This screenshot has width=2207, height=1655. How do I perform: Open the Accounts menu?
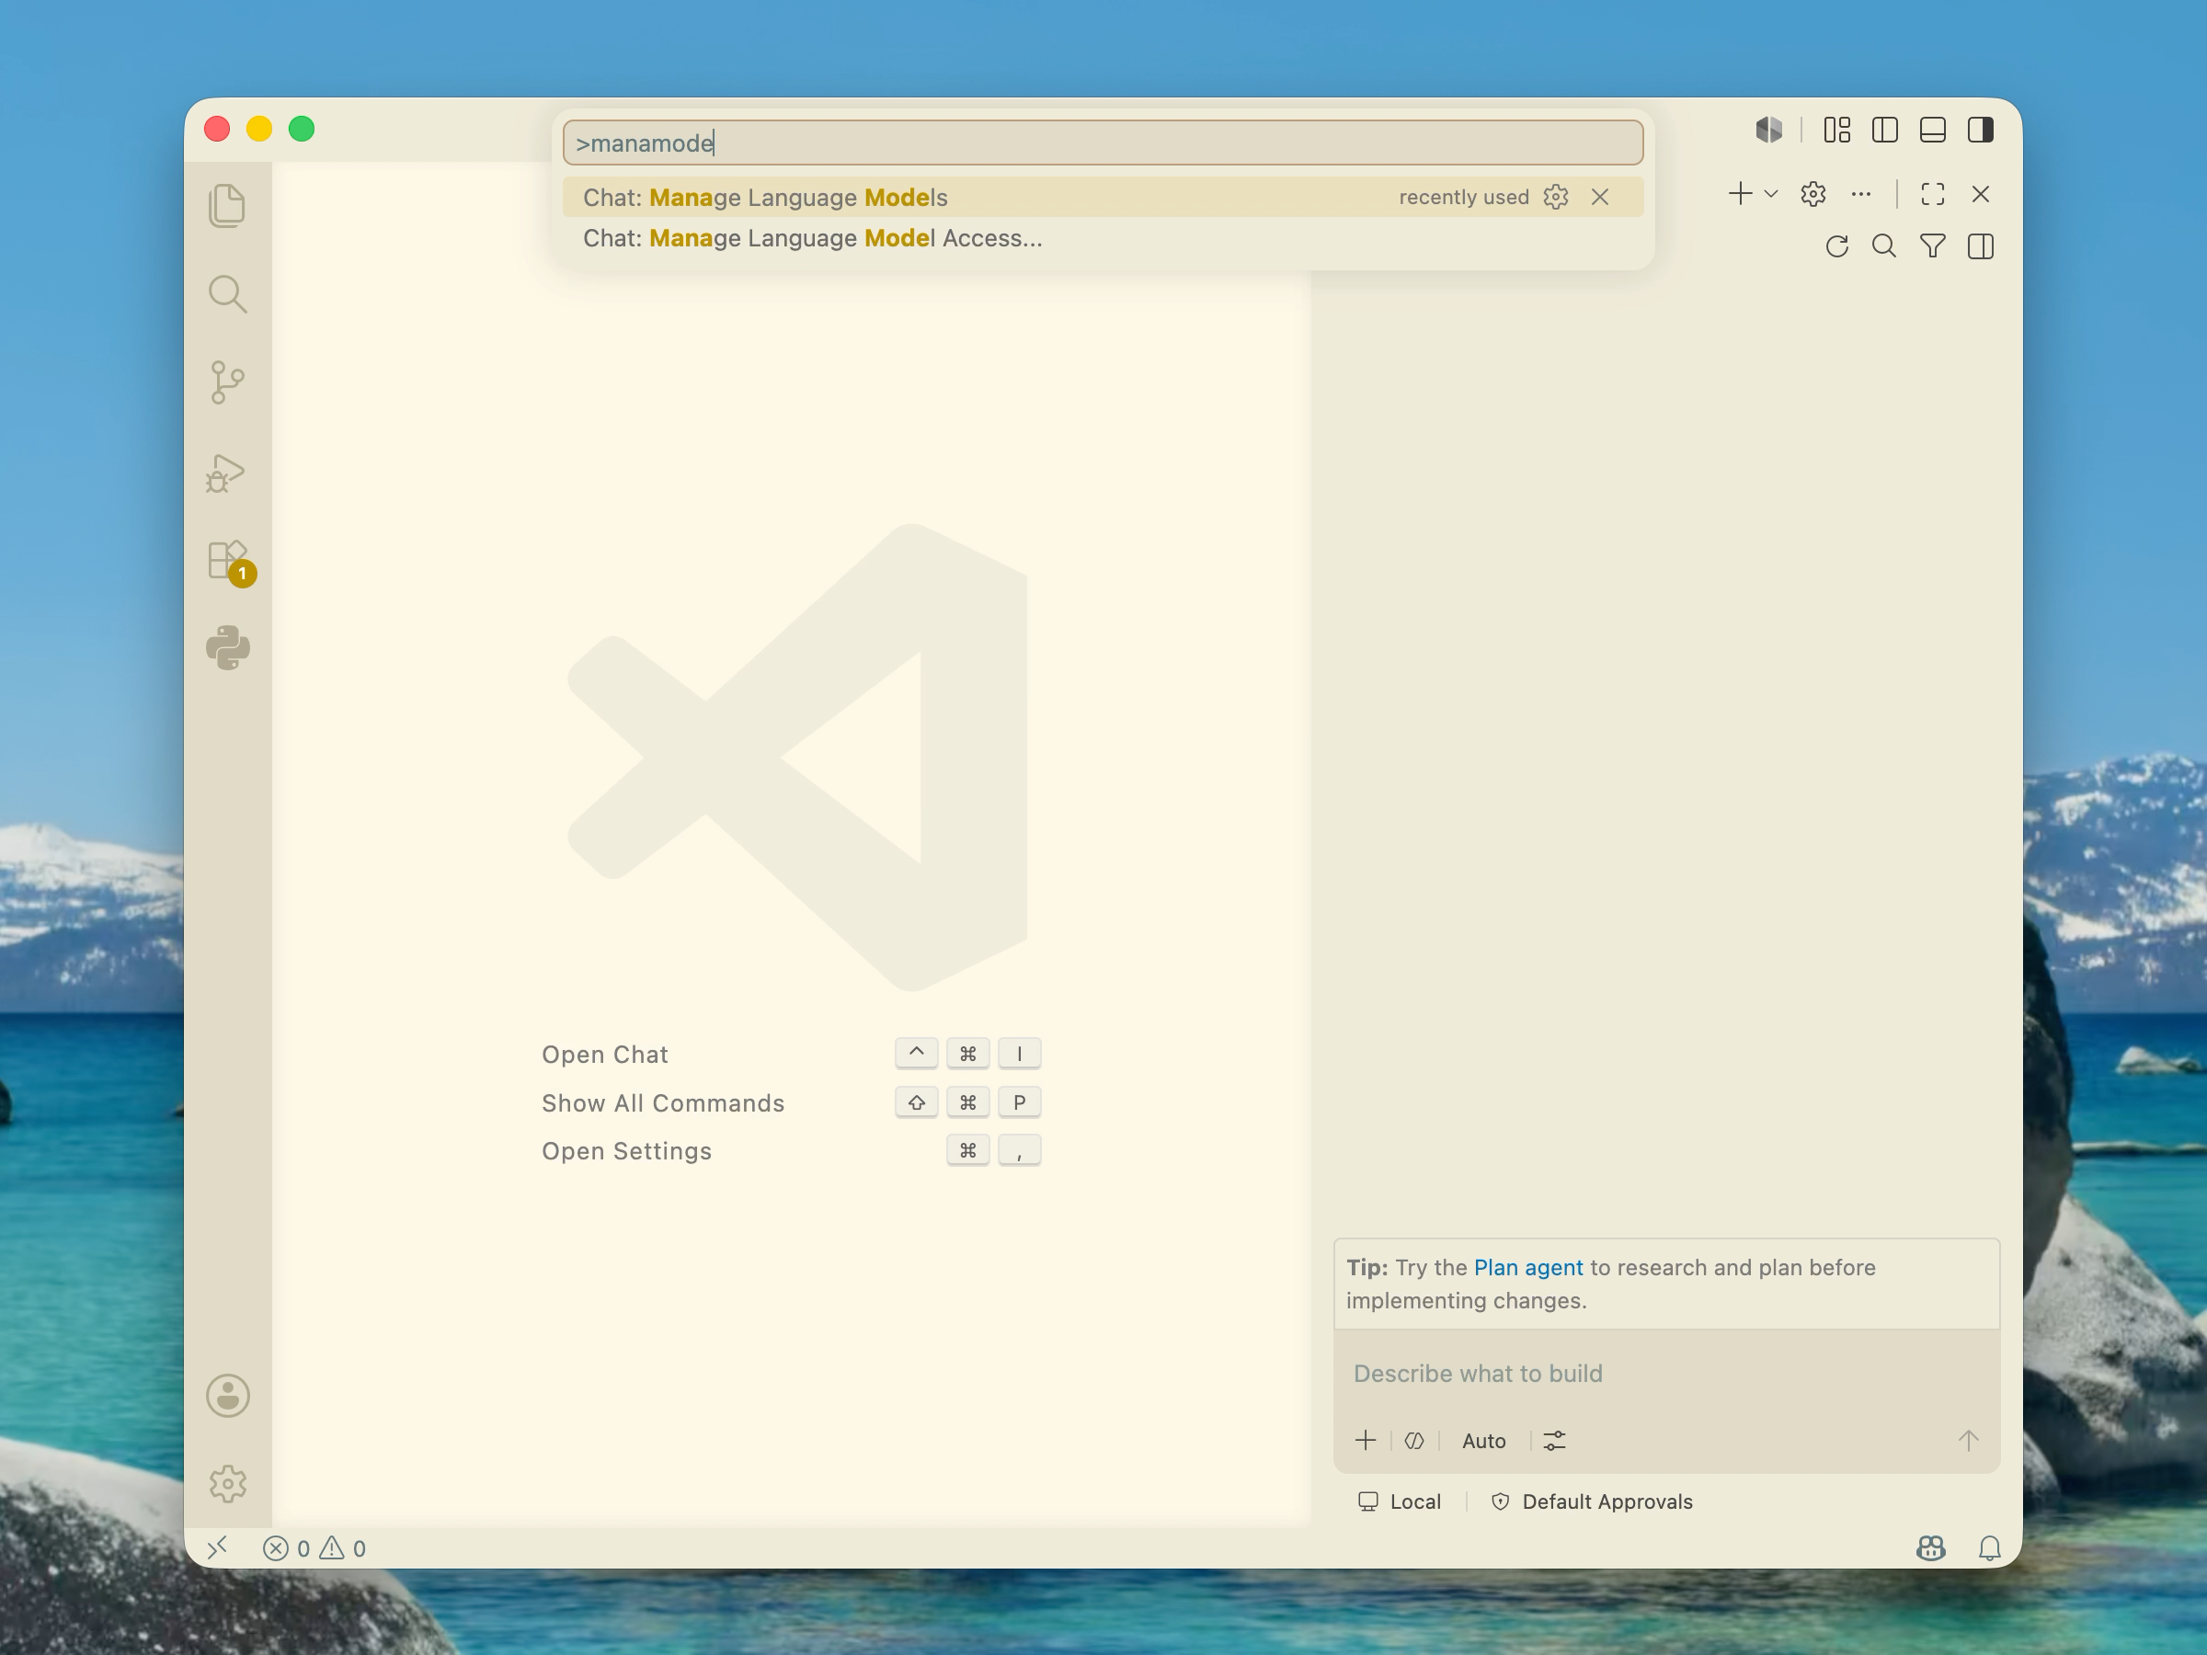(x=227, y=1396)
